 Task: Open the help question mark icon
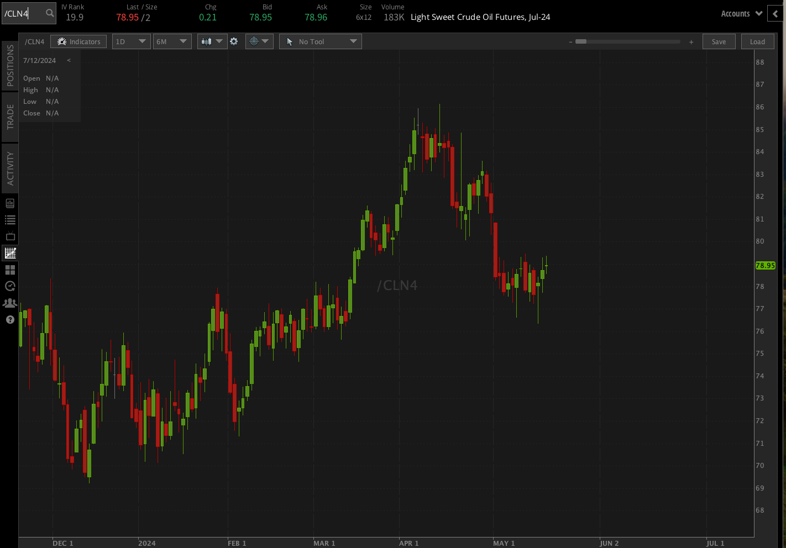pyautogui.click(x=10, y=319)
